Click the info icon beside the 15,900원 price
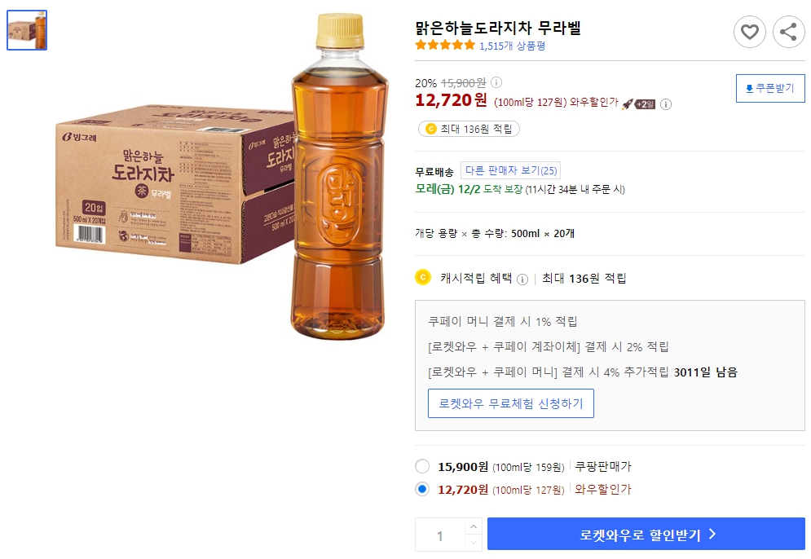The height and width of the screenshot is (559, 811). click(497, 81)
